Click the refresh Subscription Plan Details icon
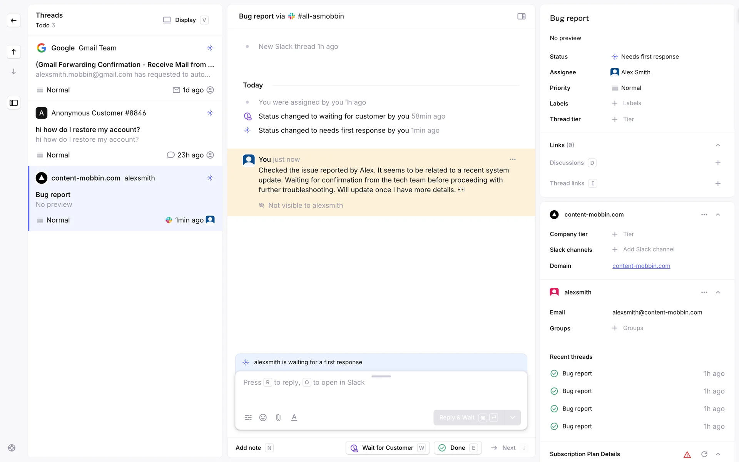The height and width of the screenshot is (462, 739). pos(704,454)
